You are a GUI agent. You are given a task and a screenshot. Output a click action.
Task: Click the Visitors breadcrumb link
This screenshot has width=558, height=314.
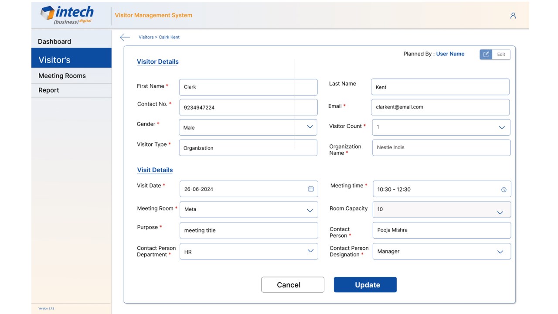146,38
